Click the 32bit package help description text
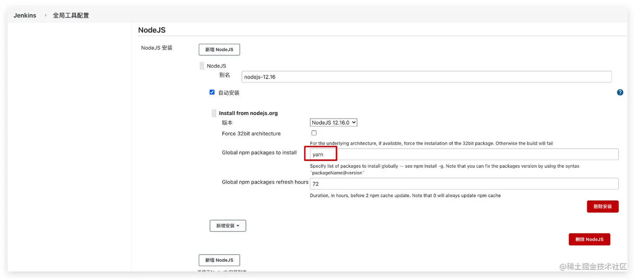The image size is (635, 279). (x=431, y=143)
